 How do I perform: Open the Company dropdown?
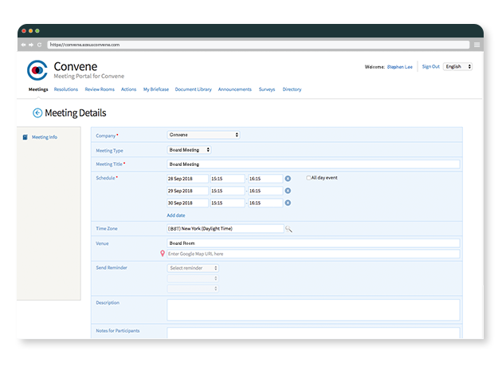click(x=203, y=135)
